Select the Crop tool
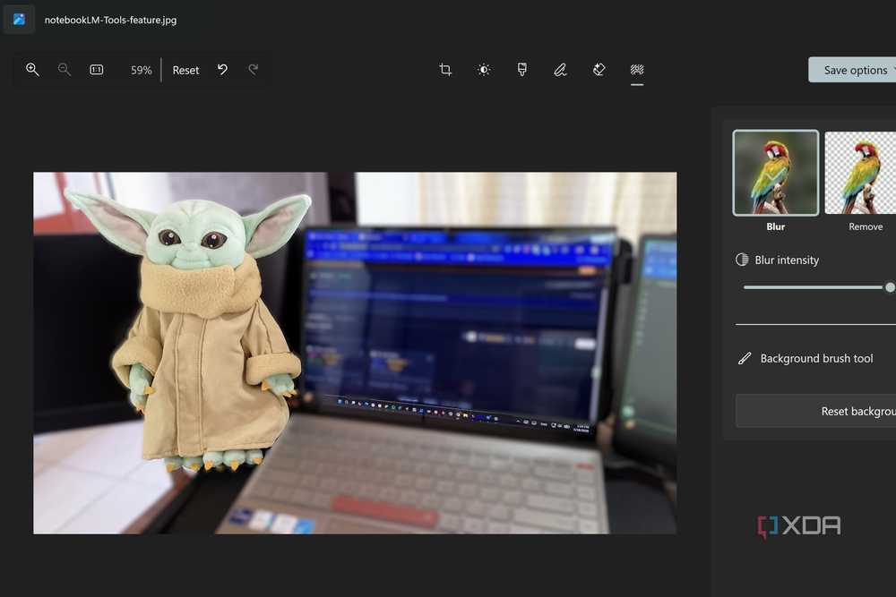The height and width of the screenshot is (597, 896). click(445, 70)
